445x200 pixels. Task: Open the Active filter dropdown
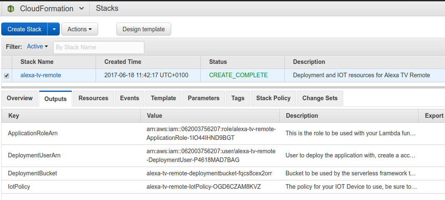coord(38,46)
